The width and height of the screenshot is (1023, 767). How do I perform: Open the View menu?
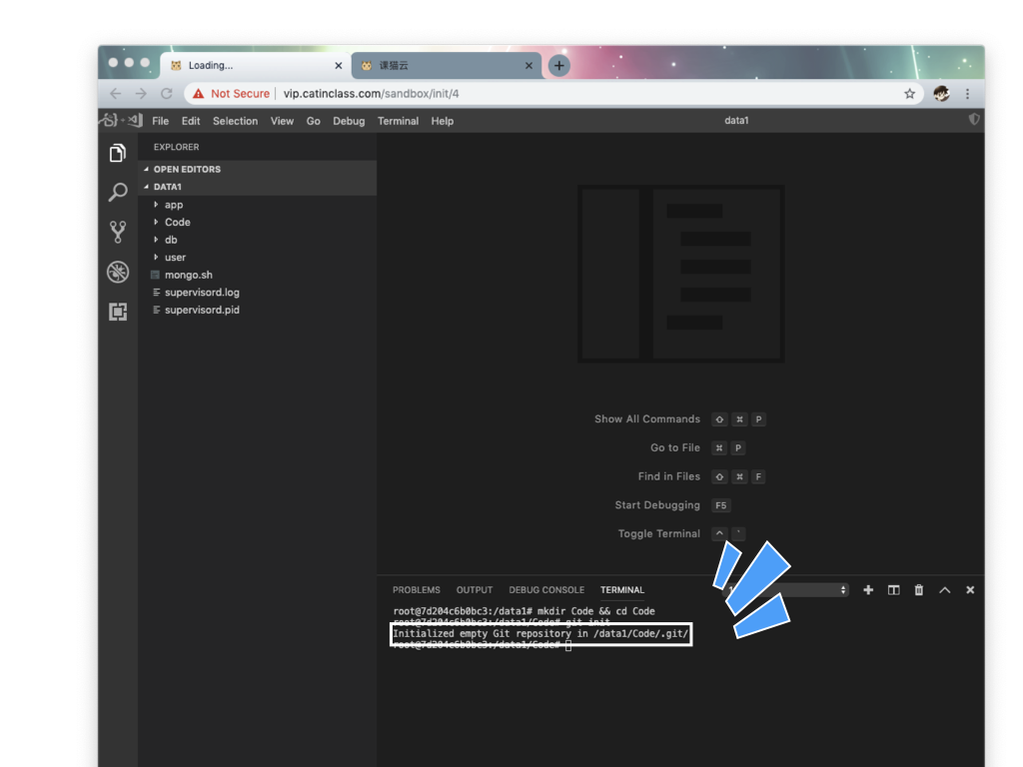(282, 121)
